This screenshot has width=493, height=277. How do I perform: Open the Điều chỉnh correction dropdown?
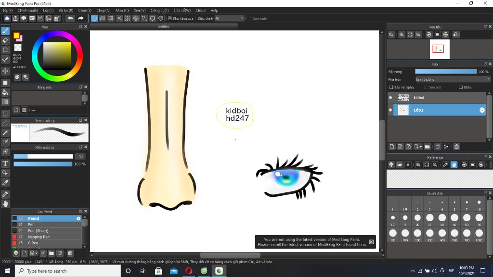229,19
